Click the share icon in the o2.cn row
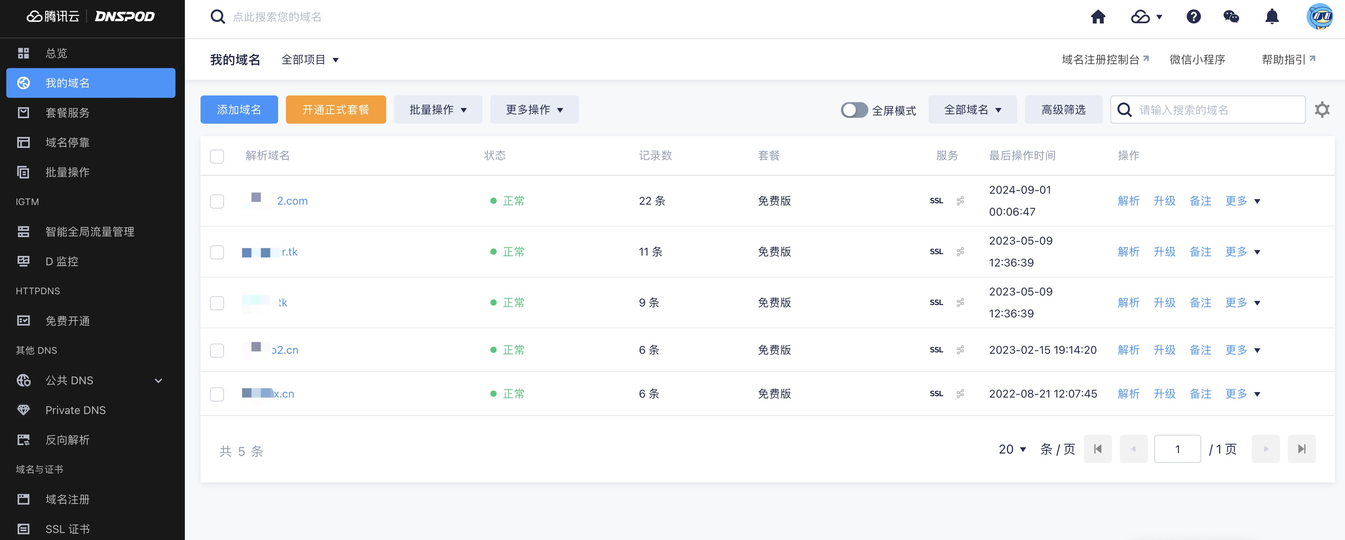The height and width of the screenshot is (540, 1345). (960, 350)
